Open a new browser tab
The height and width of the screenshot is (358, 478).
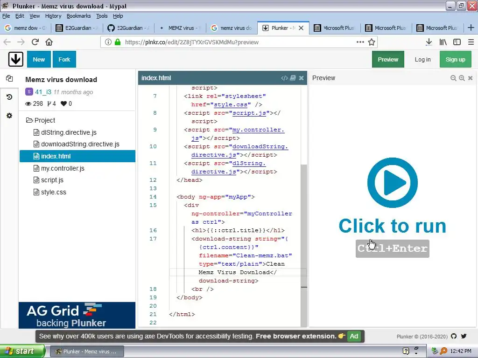coord(471,28)
